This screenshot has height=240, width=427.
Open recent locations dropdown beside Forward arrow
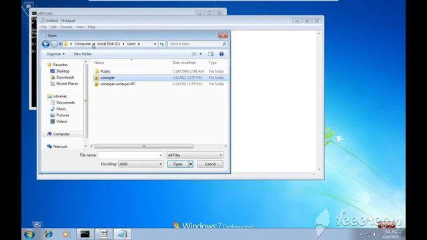[60, 44]
